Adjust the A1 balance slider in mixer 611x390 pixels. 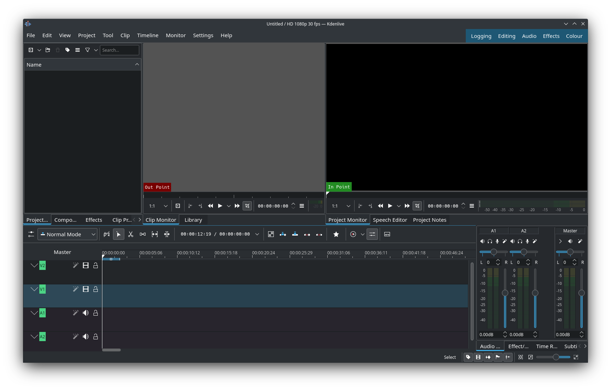click(x=493, y=252)
